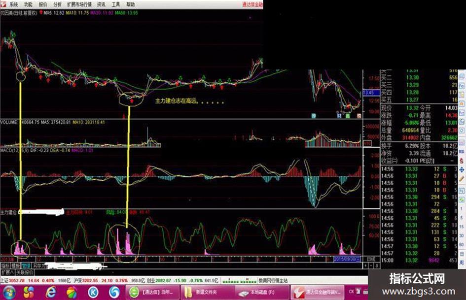Open the 本地磁盘 (F:) taskbar window
The image size is (466, 300).
(262, 292)
